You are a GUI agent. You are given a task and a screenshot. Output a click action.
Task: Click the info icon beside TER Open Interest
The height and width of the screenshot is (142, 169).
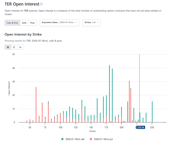click(42, 4)
